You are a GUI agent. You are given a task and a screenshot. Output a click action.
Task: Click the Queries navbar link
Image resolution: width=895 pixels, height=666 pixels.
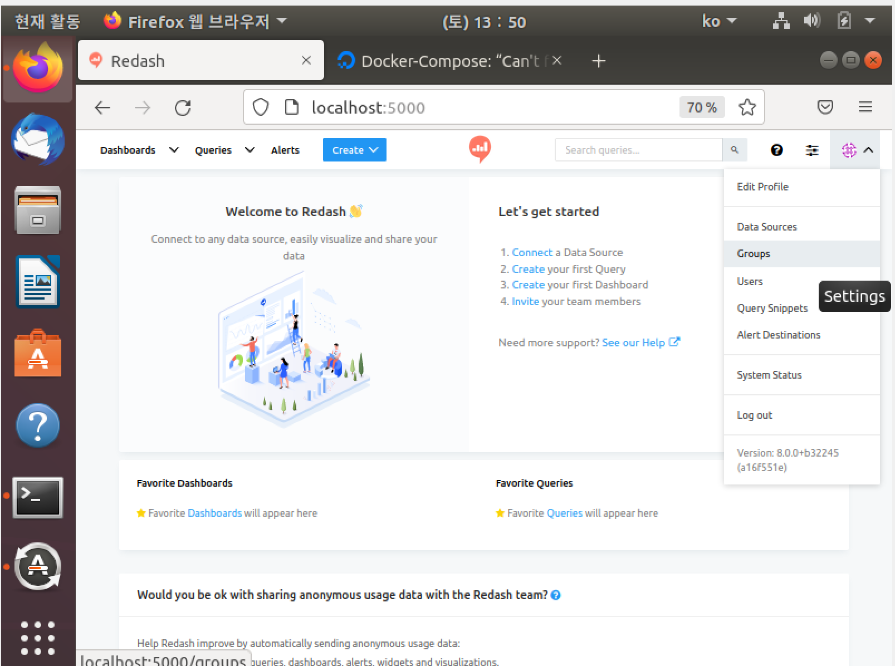click(x=213, y=150)
